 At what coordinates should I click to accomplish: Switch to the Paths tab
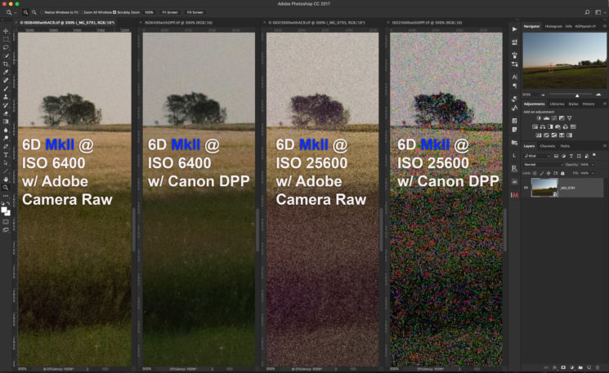click(x=565, y=146)
